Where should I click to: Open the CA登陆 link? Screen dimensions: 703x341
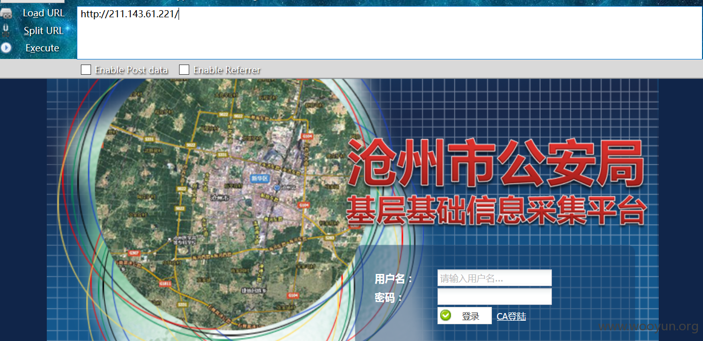click(511, 316)
